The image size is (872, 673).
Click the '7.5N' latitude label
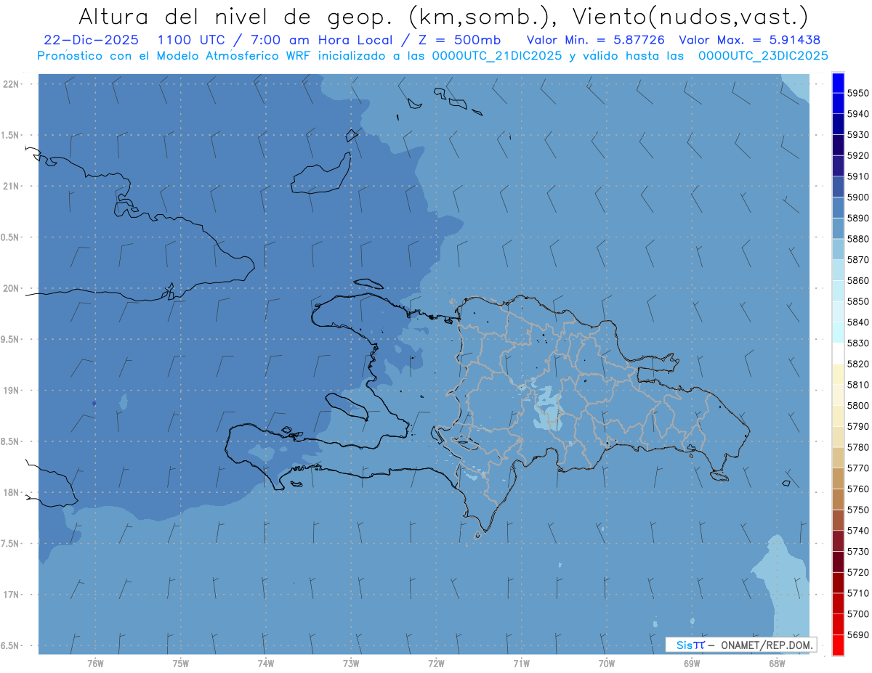[10, 544]
